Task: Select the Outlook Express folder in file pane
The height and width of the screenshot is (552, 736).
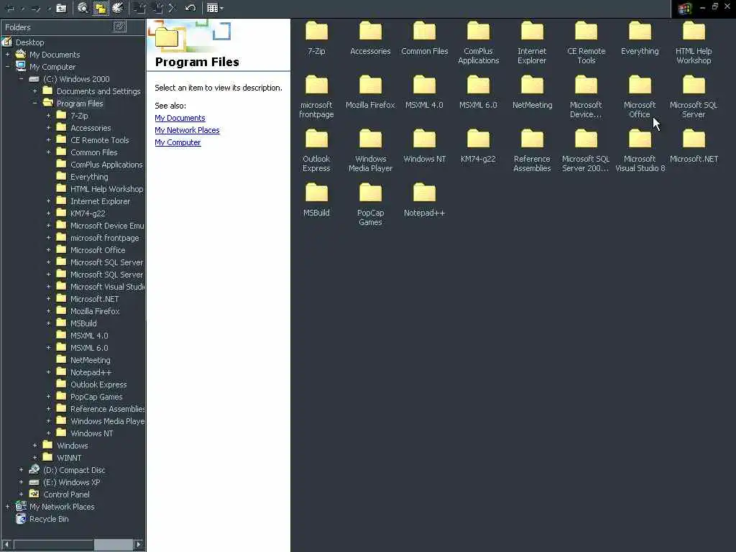Action: point(316,151)
